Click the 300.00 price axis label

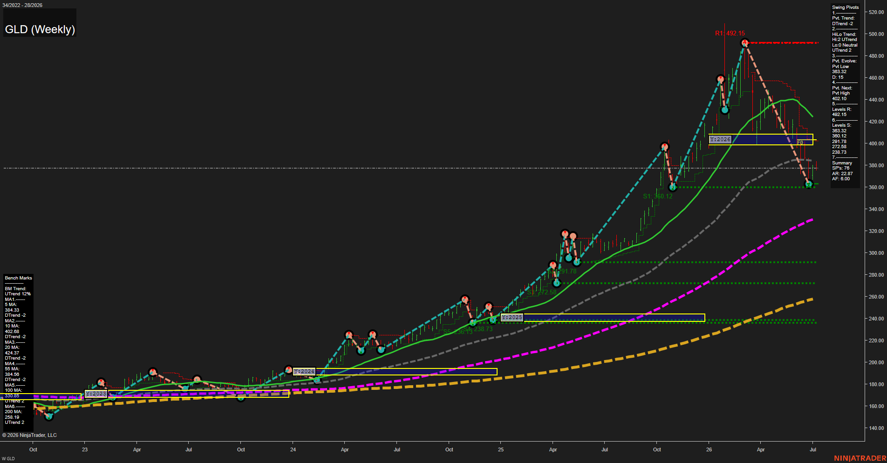click(876, 253)
